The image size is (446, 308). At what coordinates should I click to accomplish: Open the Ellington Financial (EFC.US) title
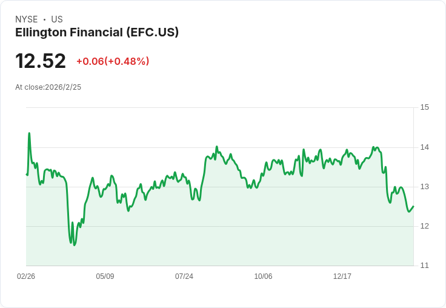[97, 33]
